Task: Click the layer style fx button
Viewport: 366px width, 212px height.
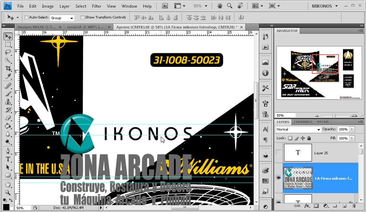Action: (x=307, y=206)
